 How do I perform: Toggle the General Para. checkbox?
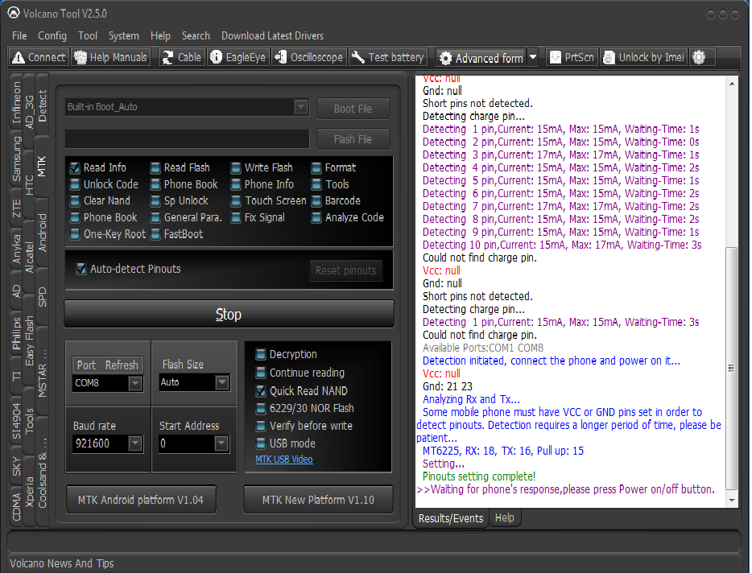pyautogui.click(x=155, y=218)
